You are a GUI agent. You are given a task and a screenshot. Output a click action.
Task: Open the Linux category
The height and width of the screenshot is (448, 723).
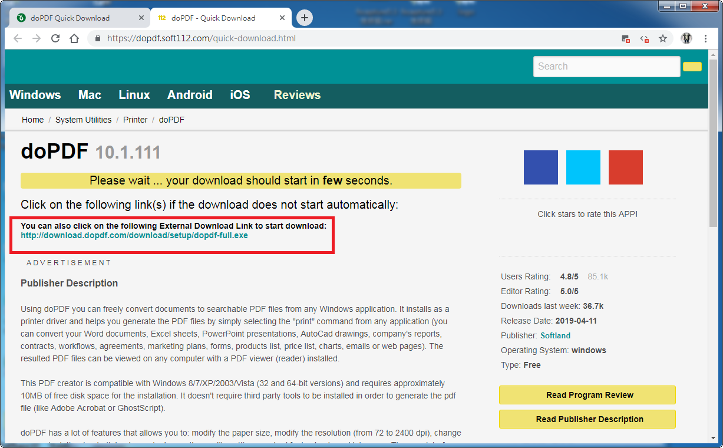click(x=134, y=95)
